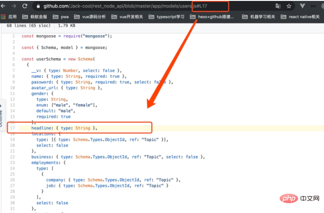Click the '1.79 KB' file size text

67,25
